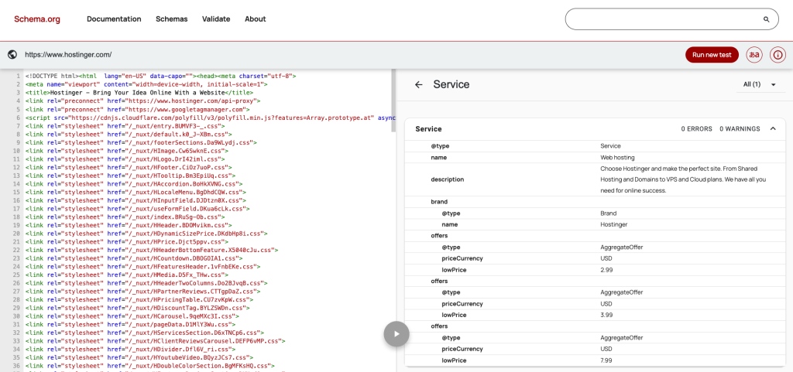Open the All (1) filter dropdown
This screenshot has width=793, height=372.
click(759, 84)
